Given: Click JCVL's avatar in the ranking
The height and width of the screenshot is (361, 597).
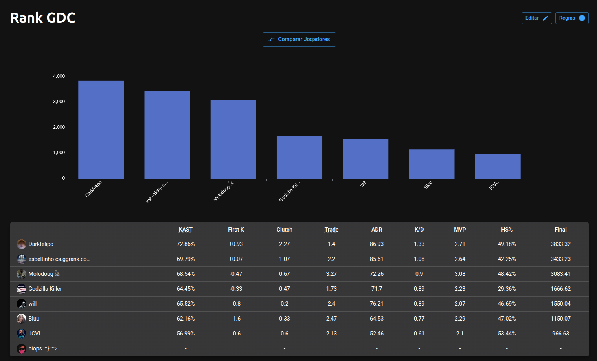Looking at the screenshot, I should pyautogui.click(x=21, y=334).
